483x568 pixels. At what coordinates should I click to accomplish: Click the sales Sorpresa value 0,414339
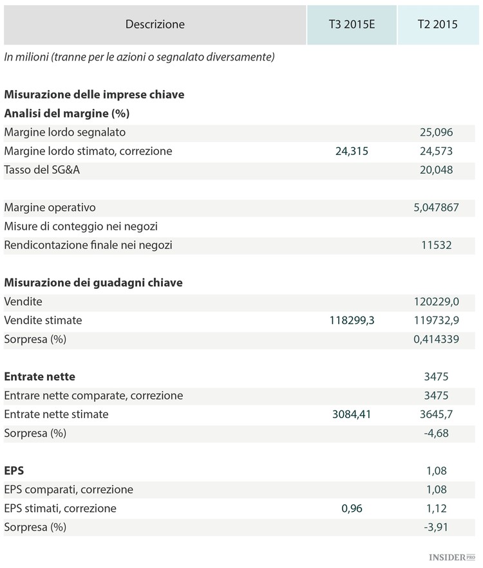coord(437,339)
